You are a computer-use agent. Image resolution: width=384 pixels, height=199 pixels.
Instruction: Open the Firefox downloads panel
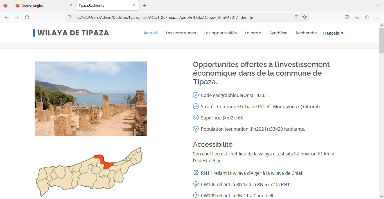click(x=357, y=17)
